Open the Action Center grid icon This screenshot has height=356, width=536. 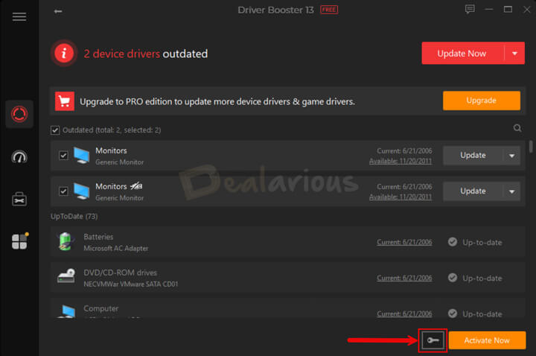(19, 241)
